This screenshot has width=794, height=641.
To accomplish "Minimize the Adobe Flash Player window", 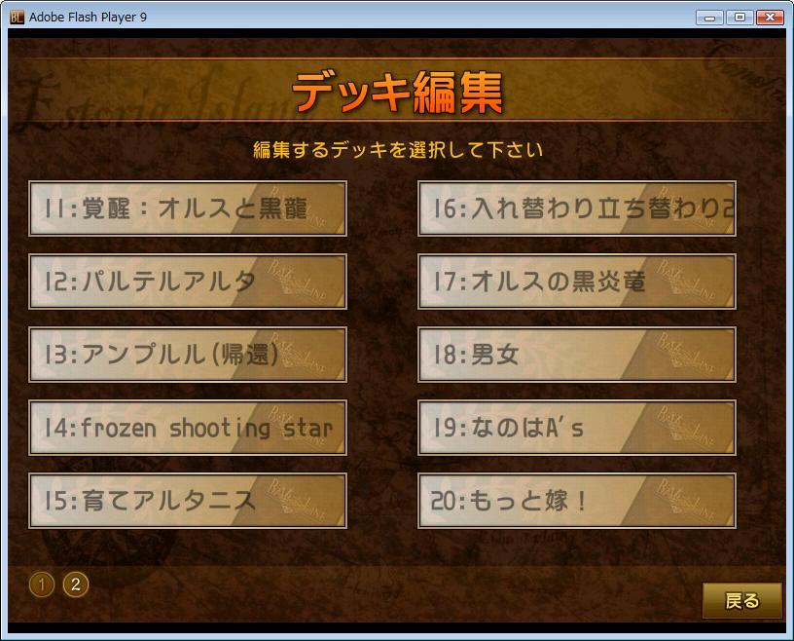I will click(x=709, y=18).
